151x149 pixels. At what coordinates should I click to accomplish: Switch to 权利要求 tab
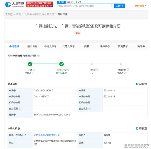123,46
